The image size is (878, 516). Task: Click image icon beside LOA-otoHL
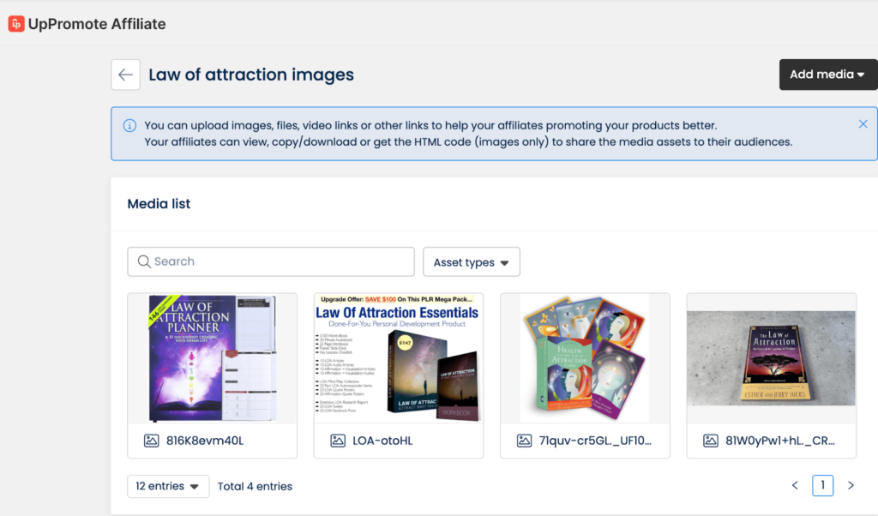point(338,441)
